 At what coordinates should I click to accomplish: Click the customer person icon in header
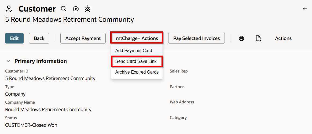click(9, 9)
